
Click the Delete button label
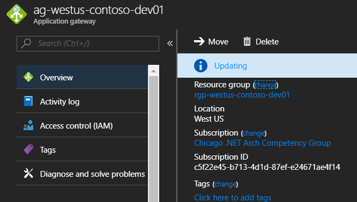pyautogui.click(x=267, y=42)
